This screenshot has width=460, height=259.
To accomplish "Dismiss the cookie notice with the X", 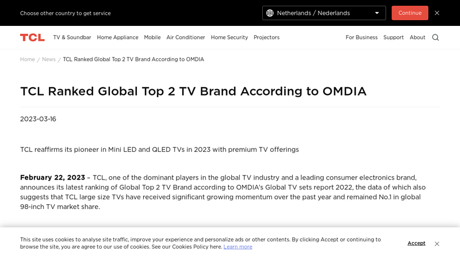I will pos(437,243).
